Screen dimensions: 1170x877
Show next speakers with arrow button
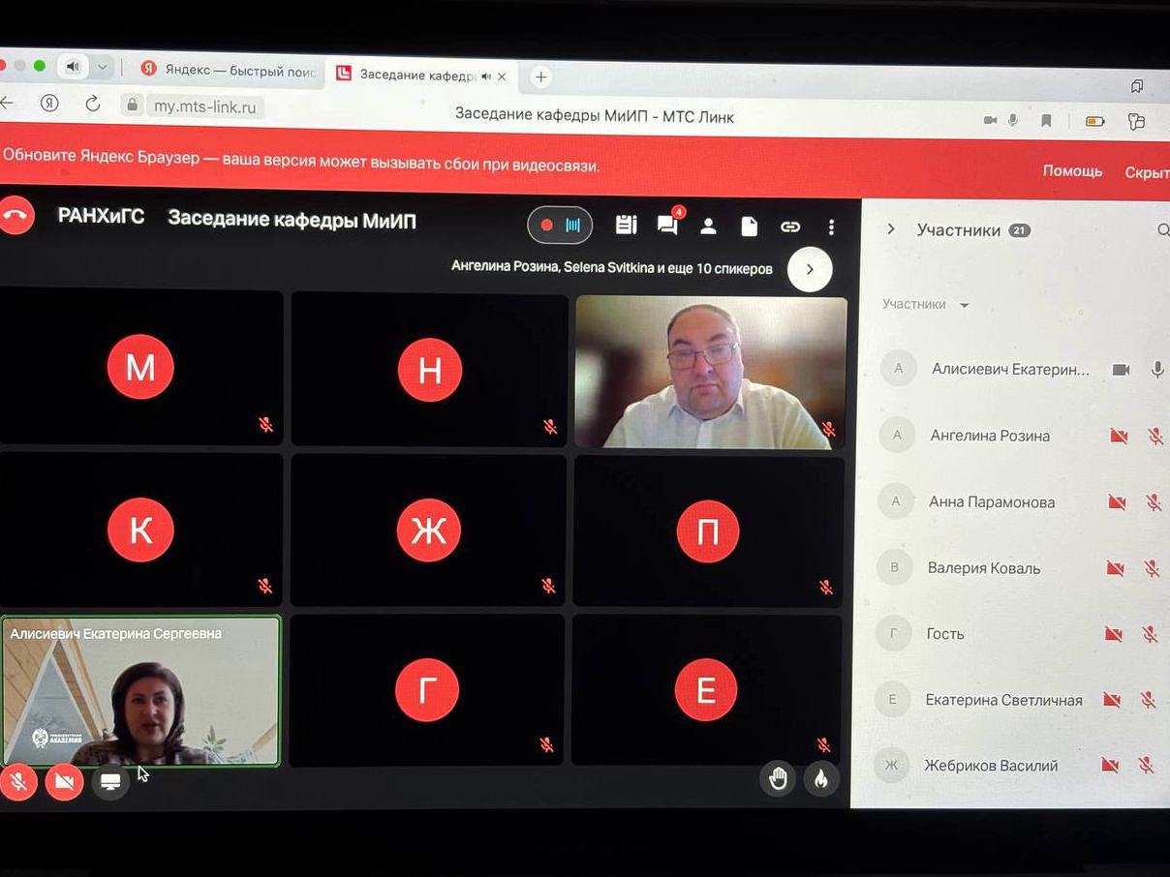pyautogui.click(x=810, y=269)
